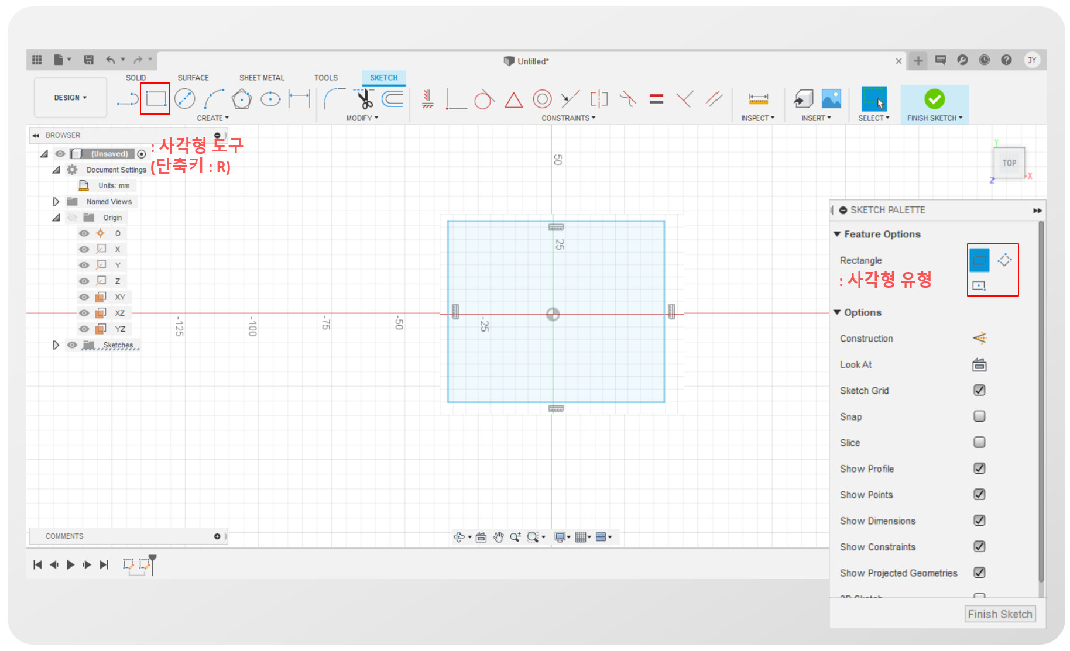Click the Undo button
This screenshot has height=651, width=1070.
111,60
